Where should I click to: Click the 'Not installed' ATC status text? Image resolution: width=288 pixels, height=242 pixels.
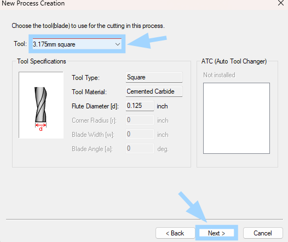(219, 75)
